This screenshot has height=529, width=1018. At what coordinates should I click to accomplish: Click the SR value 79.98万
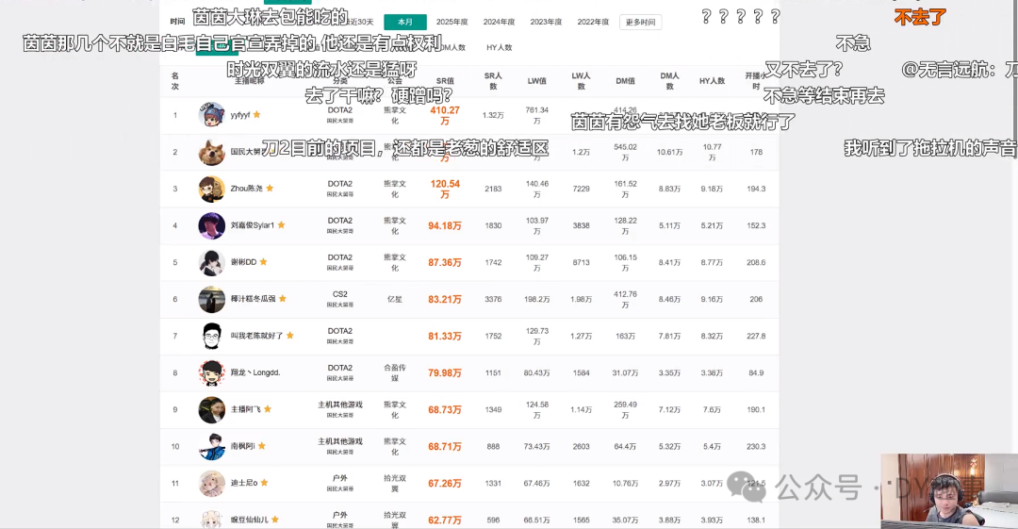(445, 373)
